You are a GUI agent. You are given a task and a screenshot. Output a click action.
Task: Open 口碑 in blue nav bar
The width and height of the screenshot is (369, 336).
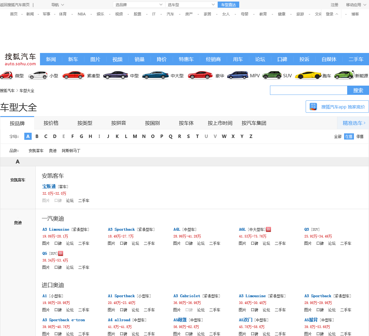click(x=282, y=59)
